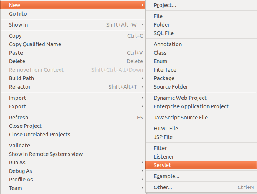Image resolution: width=257 pixels, height=194 pixels.
Task: Select Paste from the context menu
Action: pos(73,53)
